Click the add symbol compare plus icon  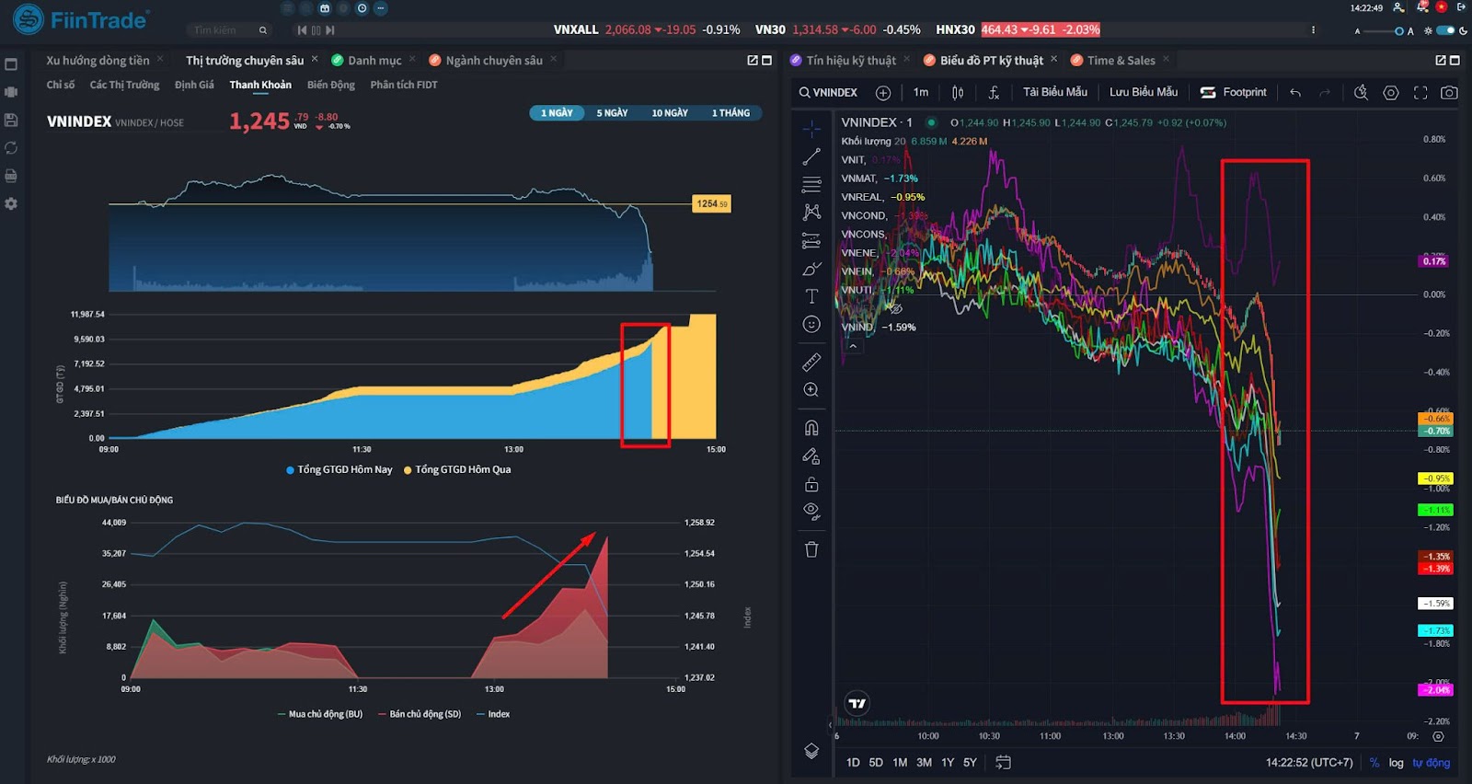883,92
